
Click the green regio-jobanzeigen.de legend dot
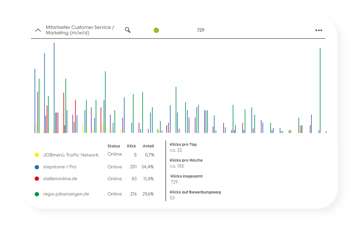[37, 194]
